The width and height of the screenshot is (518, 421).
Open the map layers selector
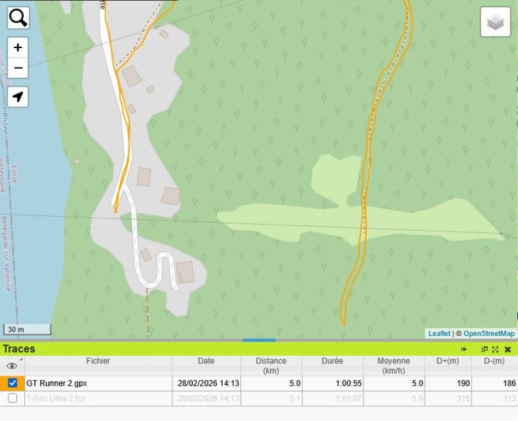point(496,21)
